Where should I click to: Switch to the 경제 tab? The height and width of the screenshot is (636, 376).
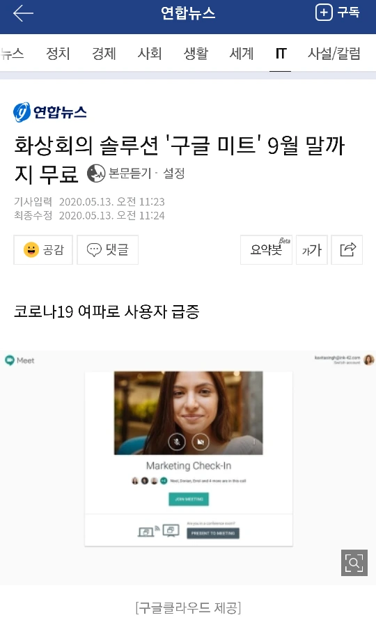coord(104,54)
